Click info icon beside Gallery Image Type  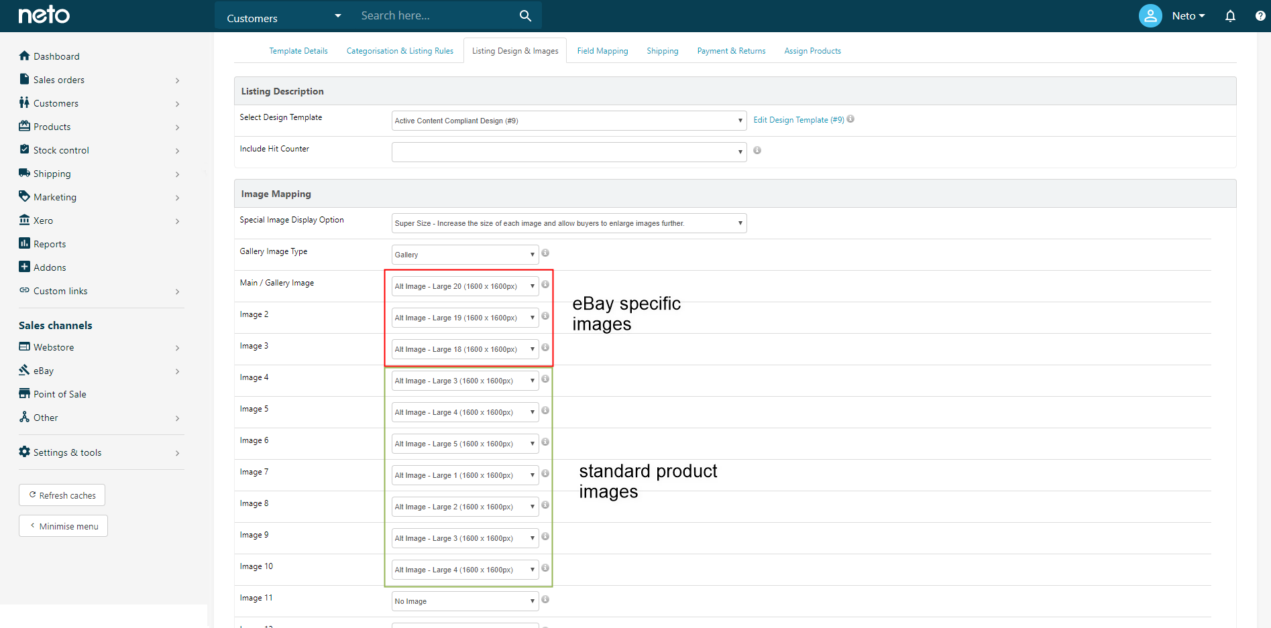coord(545,253)
